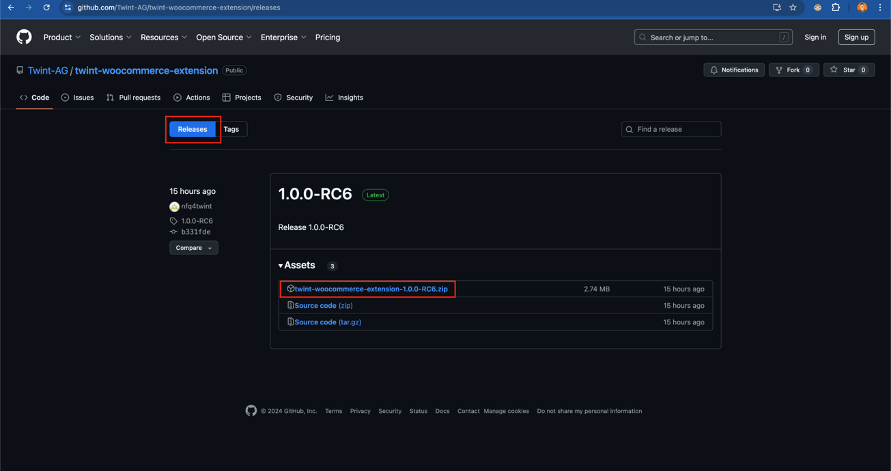Viewport: 891px width, 471px height.
Task: Open the browser three-dot menu
Action: pyautogui.click(x=880, y=8)
